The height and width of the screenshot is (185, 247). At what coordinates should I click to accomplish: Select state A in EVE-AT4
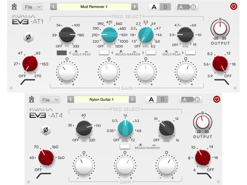click(x=151, y=99)
